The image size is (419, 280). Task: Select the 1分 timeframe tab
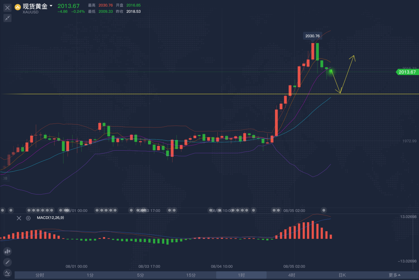tap(90, 275)
